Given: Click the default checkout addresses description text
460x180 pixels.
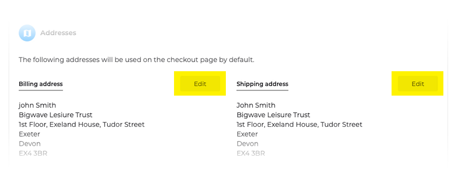Looking at the screenshot, I should tap(136, 60).
